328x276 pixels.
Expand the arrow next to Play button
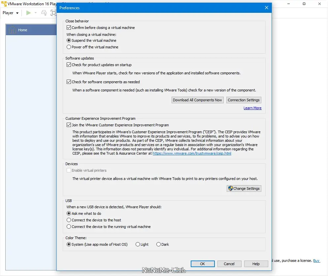click(x=36, y=13)
